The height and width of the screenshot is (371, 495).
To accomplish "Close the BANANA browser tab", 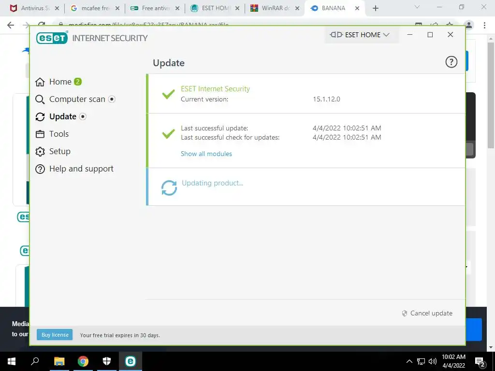I will (x=357, y=8).
